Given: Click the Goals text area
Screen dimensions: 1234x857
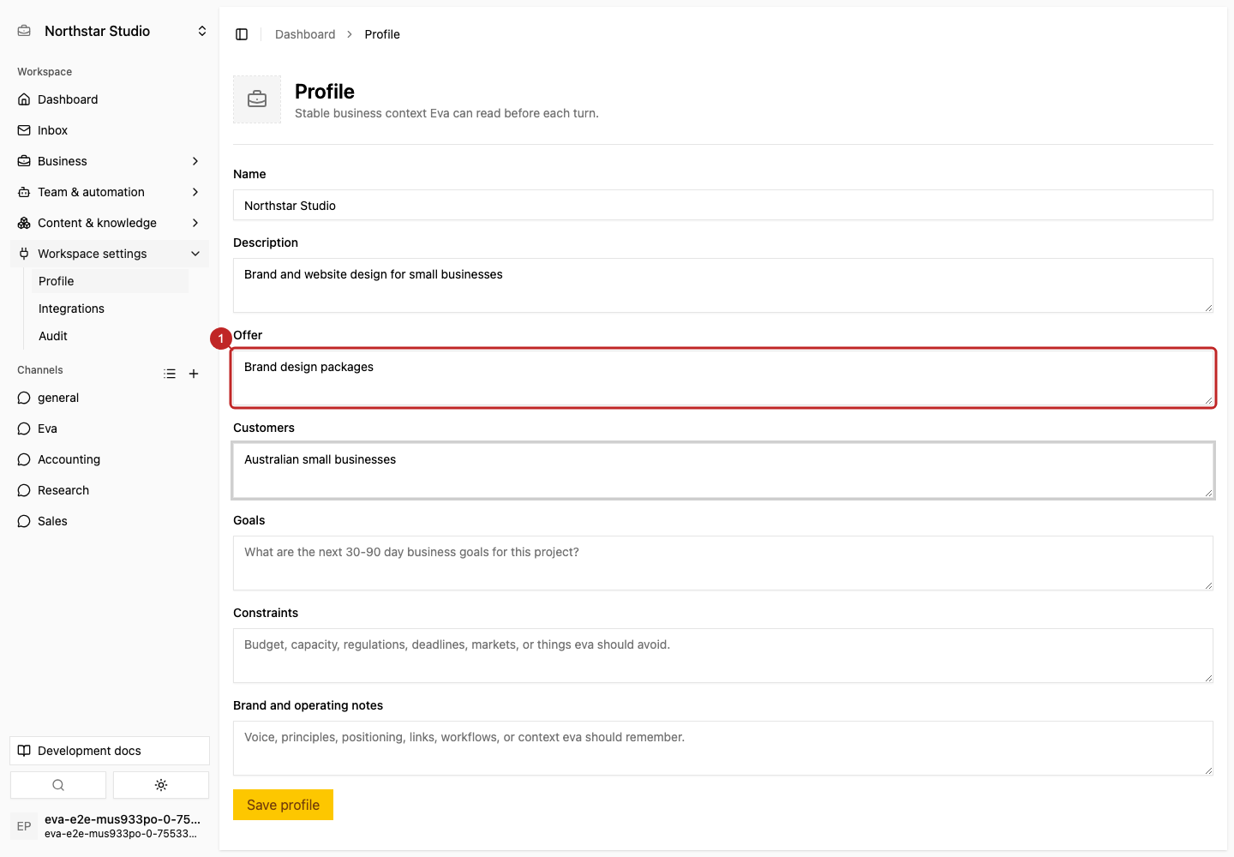Looking at the screenshot, I should point(723,563).
